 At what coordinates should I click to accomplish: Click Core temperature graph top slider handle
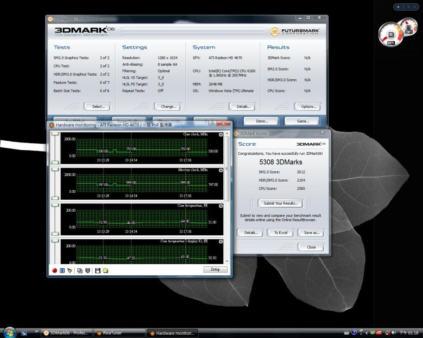[x=55, y=205]
